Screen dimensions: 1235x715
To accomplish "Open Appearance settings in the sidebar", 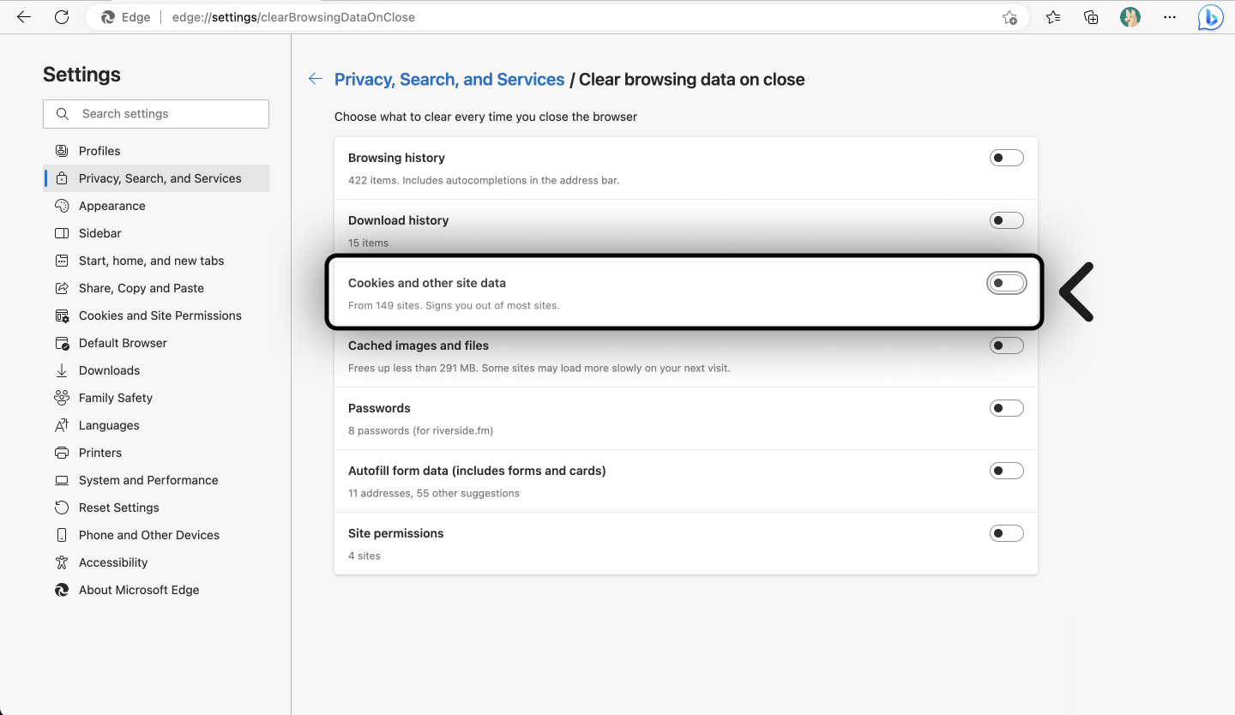I will 111,206.
